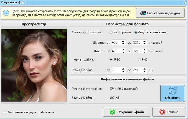
Task: Increase maximum file size (до) value
Action: [144, 69]
